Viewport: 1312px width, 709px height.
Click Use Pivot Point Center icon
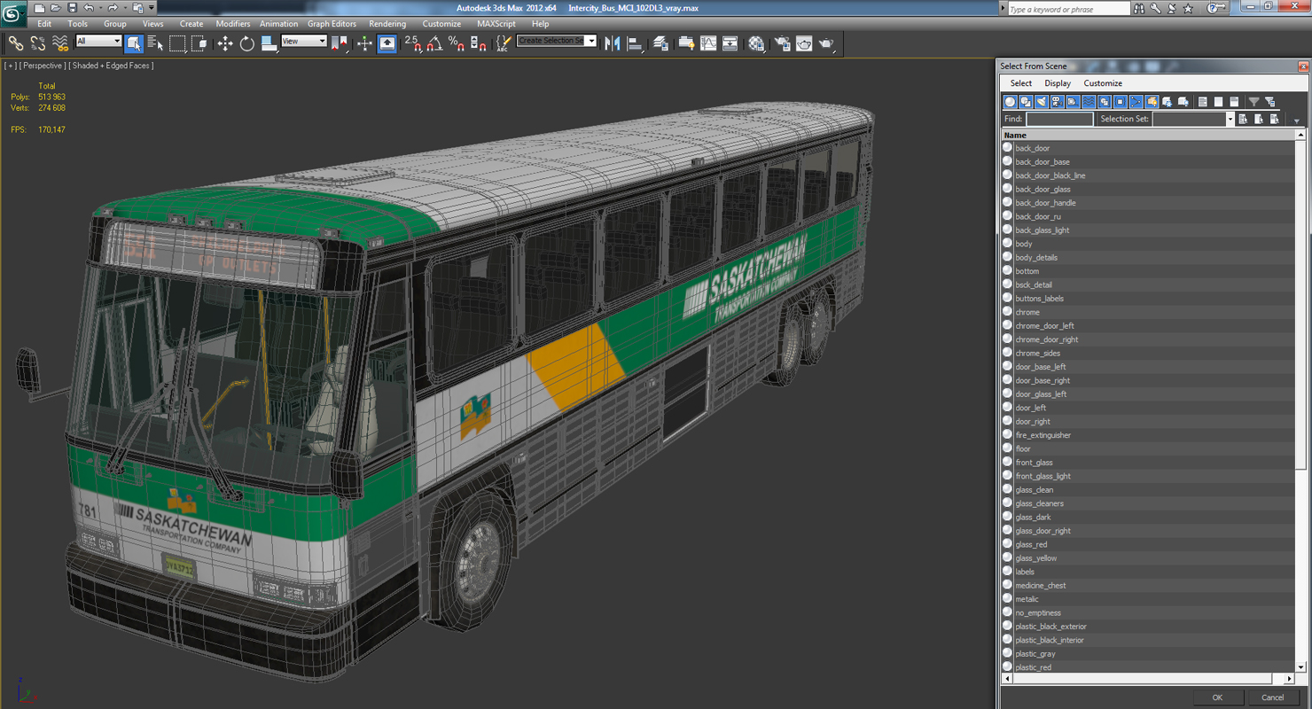pos(340,43)
